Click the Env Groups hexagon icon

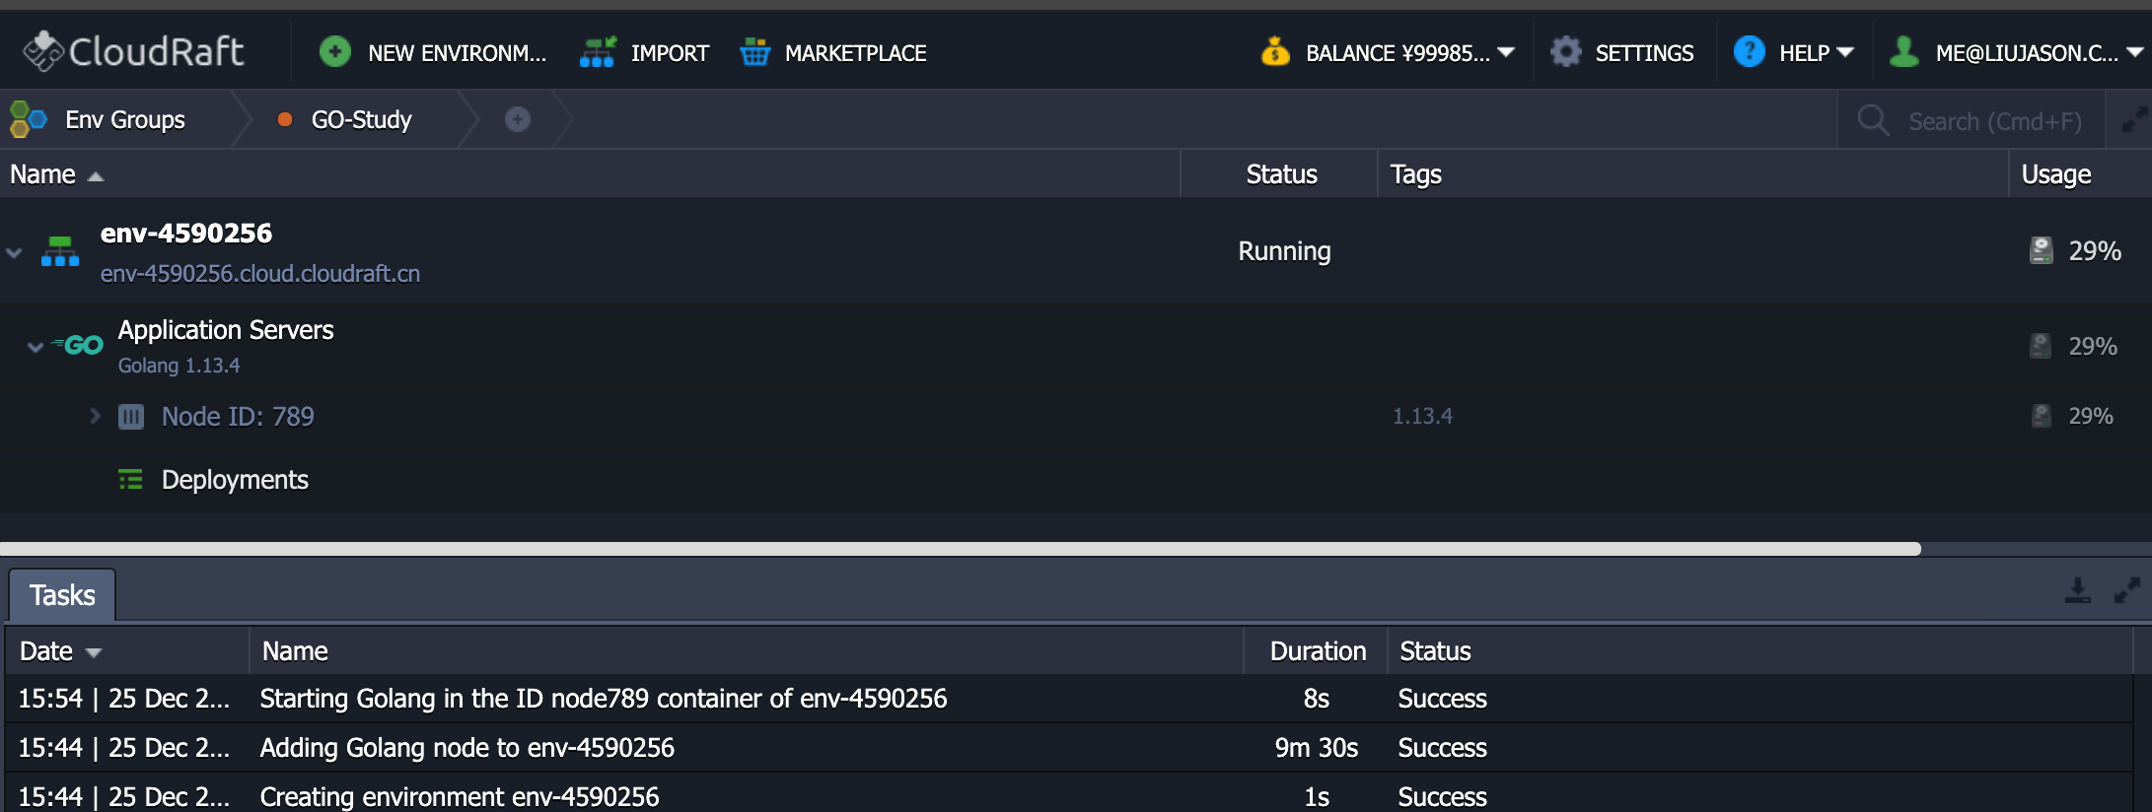click(28, 119)
